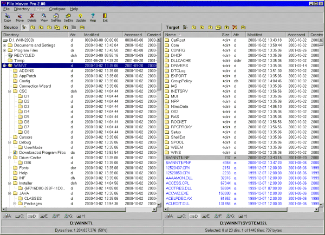Image resolution: width=325 pixels, height=235 pixels.
Task: Click Source panel double-folder icon
Action: click(57, 28)
